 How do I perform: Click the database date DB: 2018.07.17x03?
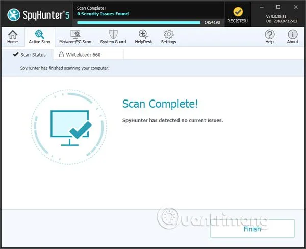282,21
